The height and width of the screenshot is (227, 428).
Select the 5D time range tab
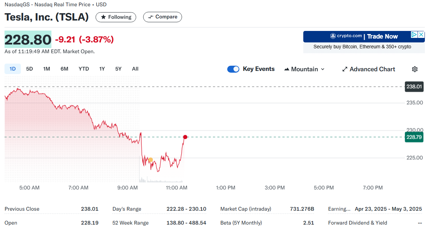[x=30, y=69]
